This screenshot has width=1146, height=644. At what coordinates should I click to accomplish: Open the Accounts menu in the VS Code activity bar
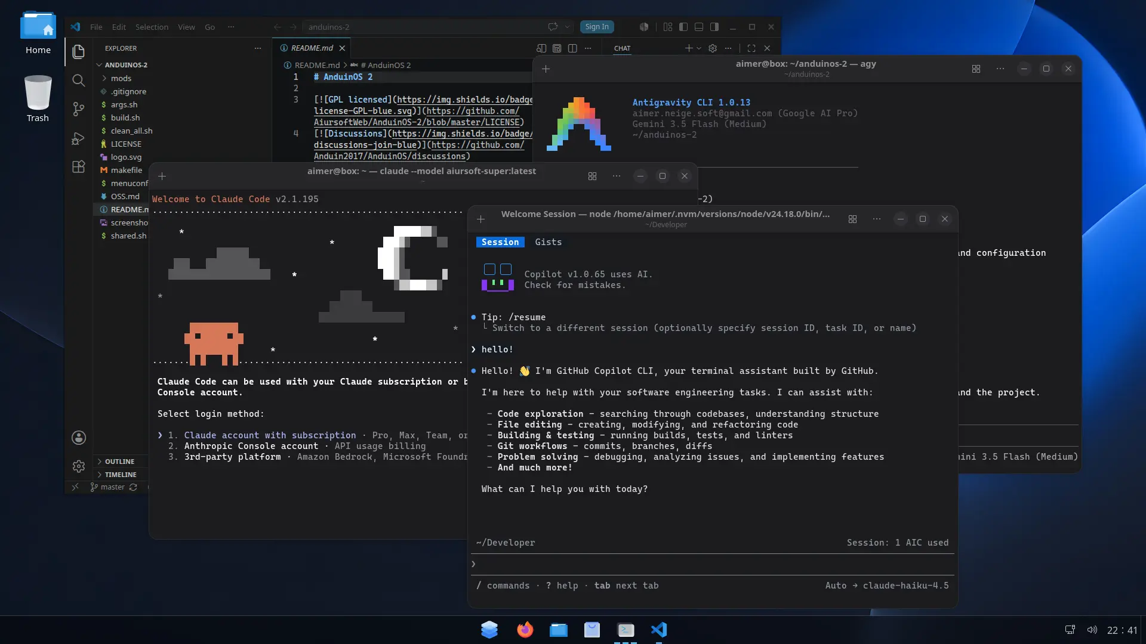[78, 438]
